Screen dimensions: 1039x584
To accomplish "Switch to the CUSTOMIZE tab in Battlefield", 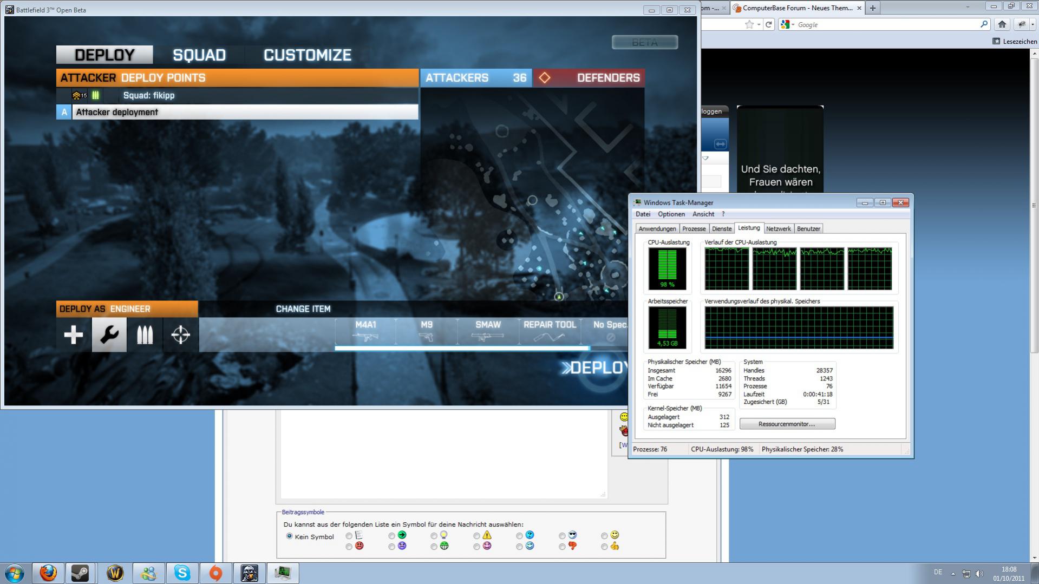I will [308, 55].
